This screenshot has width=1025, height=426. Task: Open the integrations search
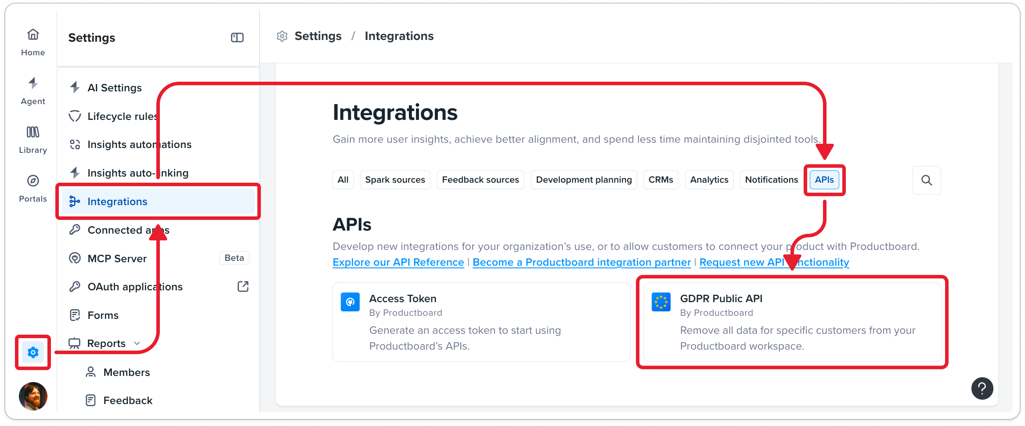click(x=927, y=180)
